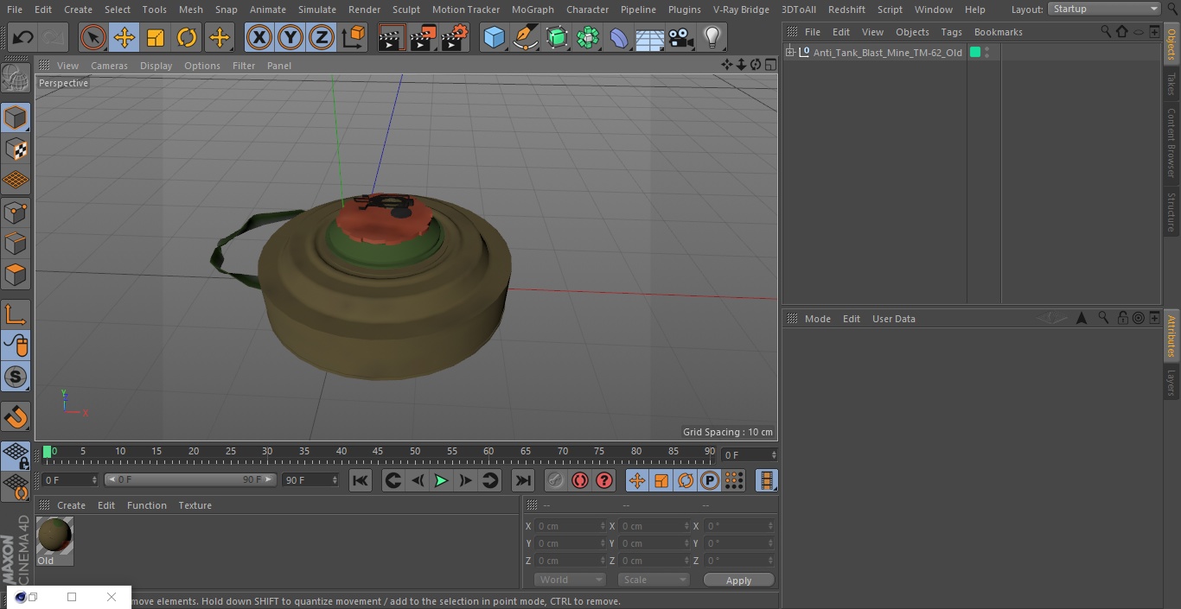Toggle Parameter keyframe recording
The image size is (1181, 609).
pos(710,480)
